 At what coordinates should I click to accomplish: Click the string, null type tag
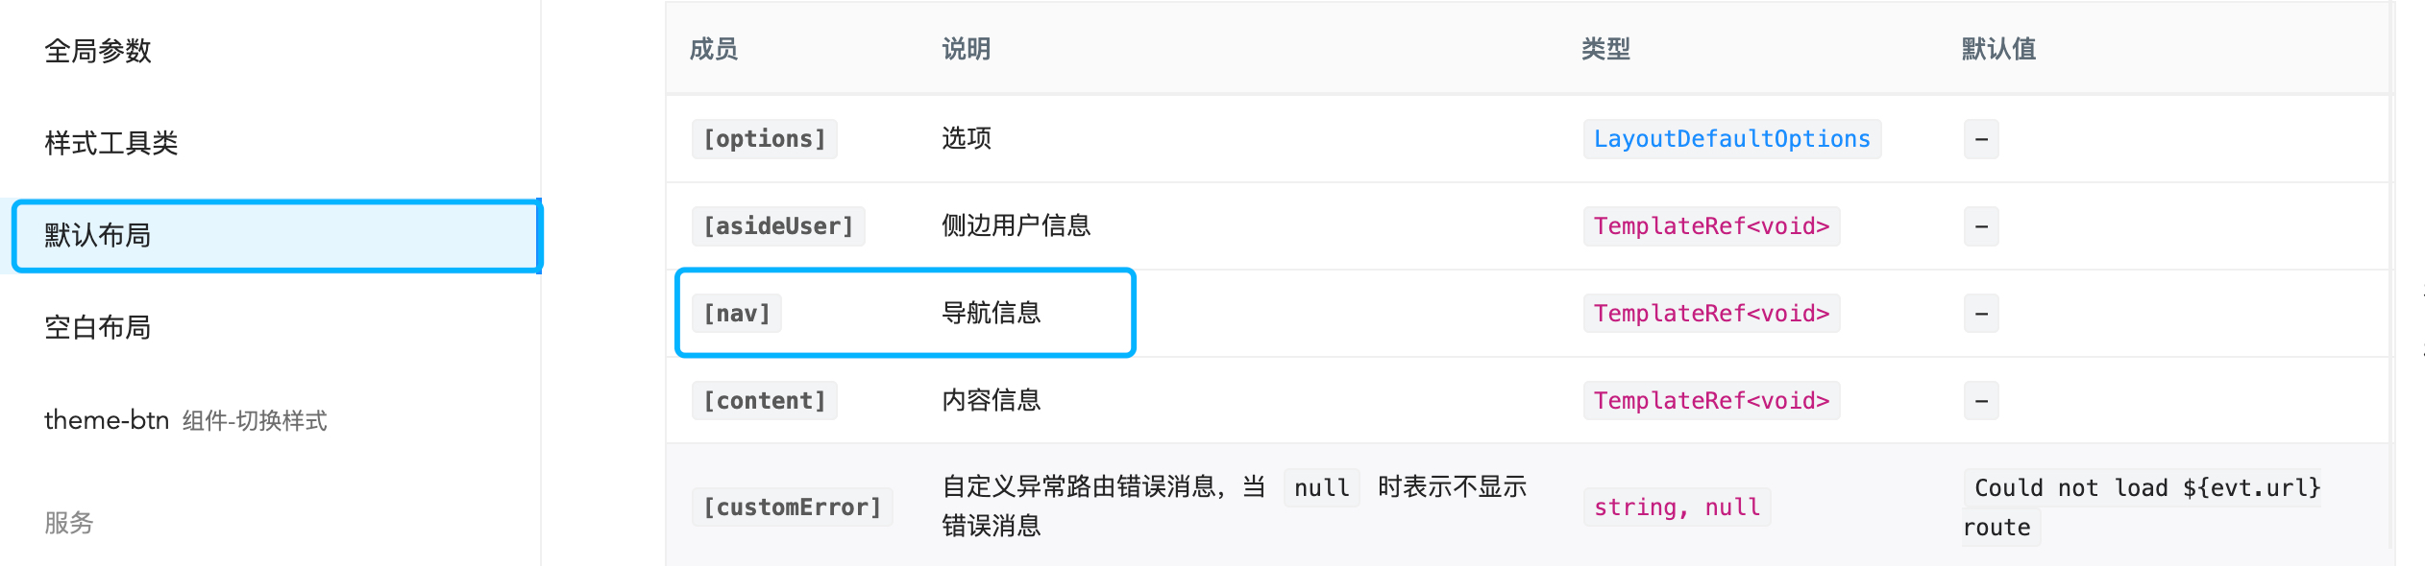pos(1677,507)
